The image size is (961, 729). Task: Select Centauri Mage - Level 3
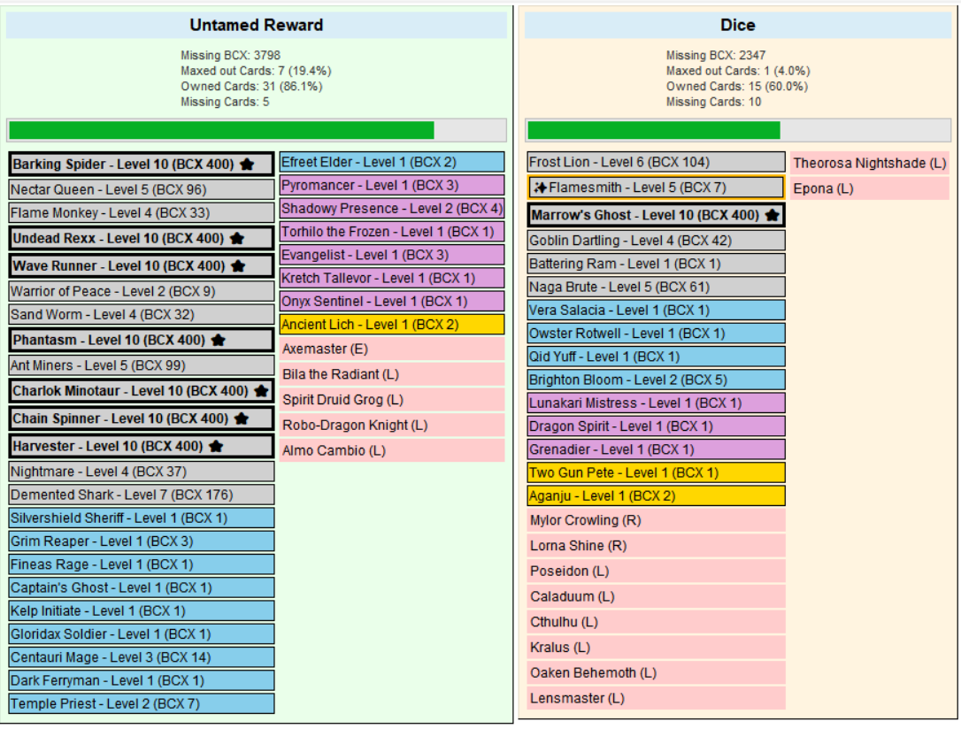(x=142, y=658)
